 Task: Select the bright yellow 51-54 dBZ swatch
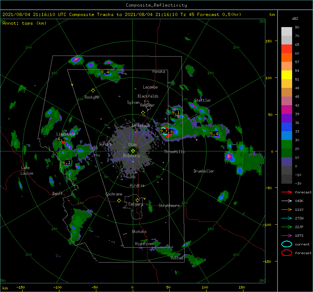[x=287, y=75]
